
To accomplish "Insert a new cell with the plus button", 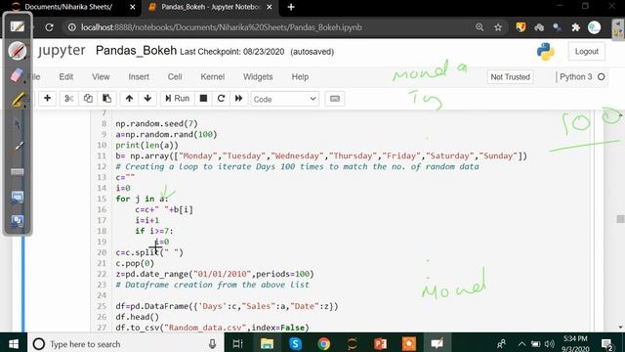I will (x=47, y=98).
